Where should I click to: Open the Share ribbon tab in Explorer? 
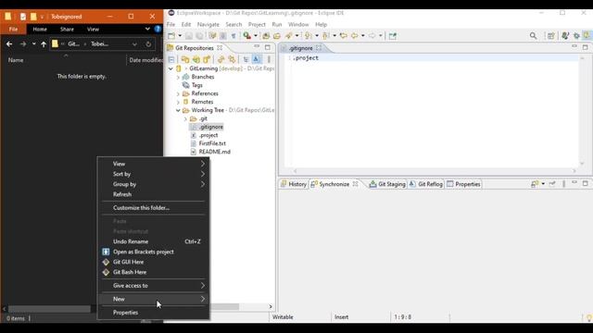(x=67, y=29)
